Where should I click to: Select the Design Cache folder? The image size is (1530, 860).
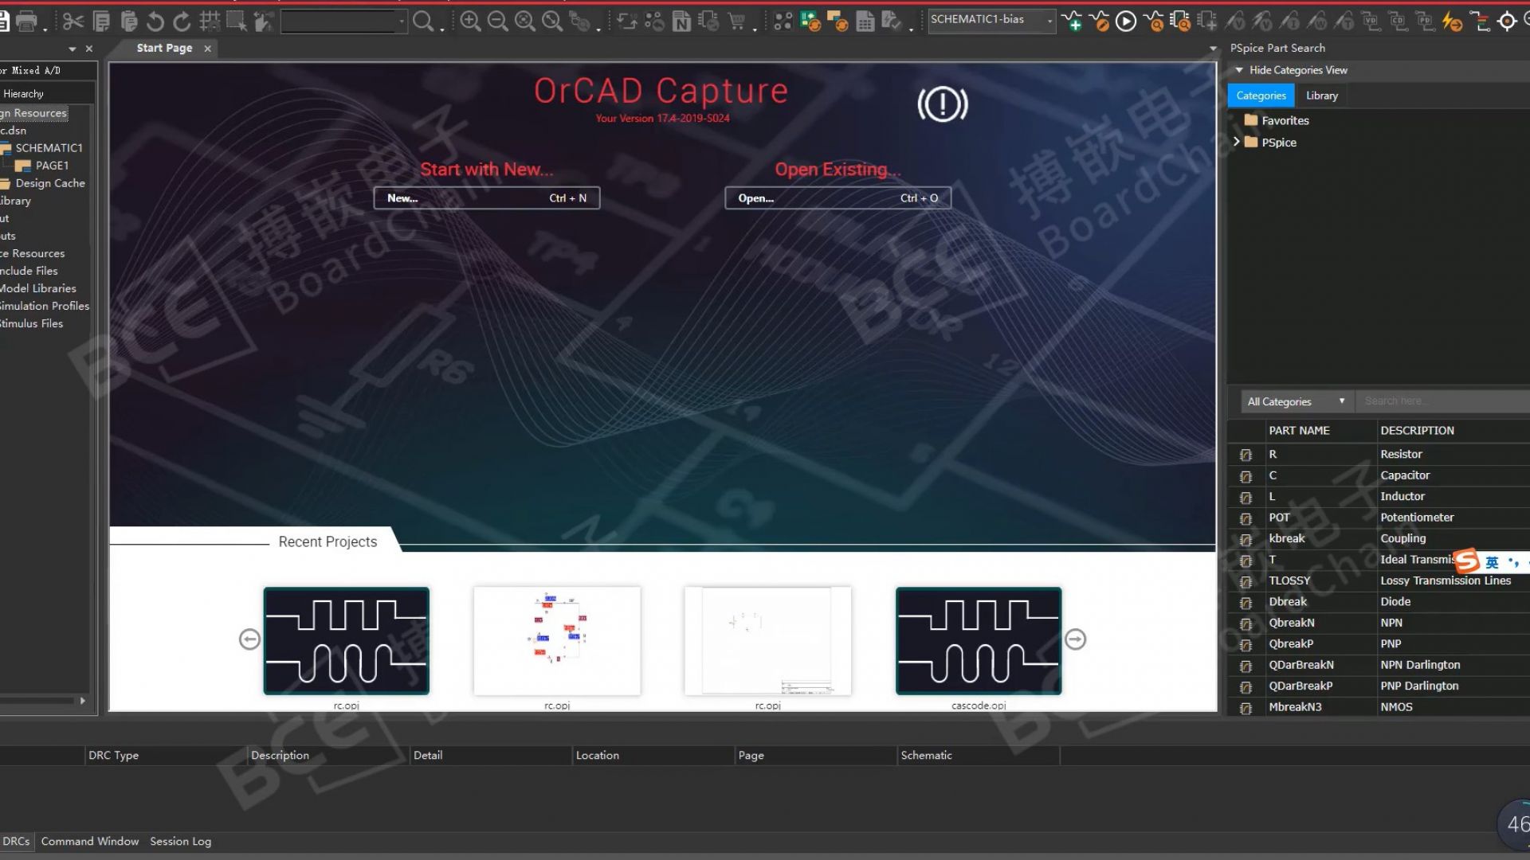pos(49,183)
